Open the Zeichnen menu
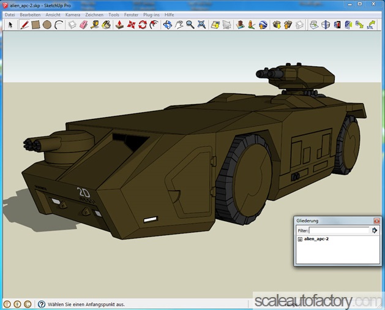385x310 pixels. coord(94,15)
